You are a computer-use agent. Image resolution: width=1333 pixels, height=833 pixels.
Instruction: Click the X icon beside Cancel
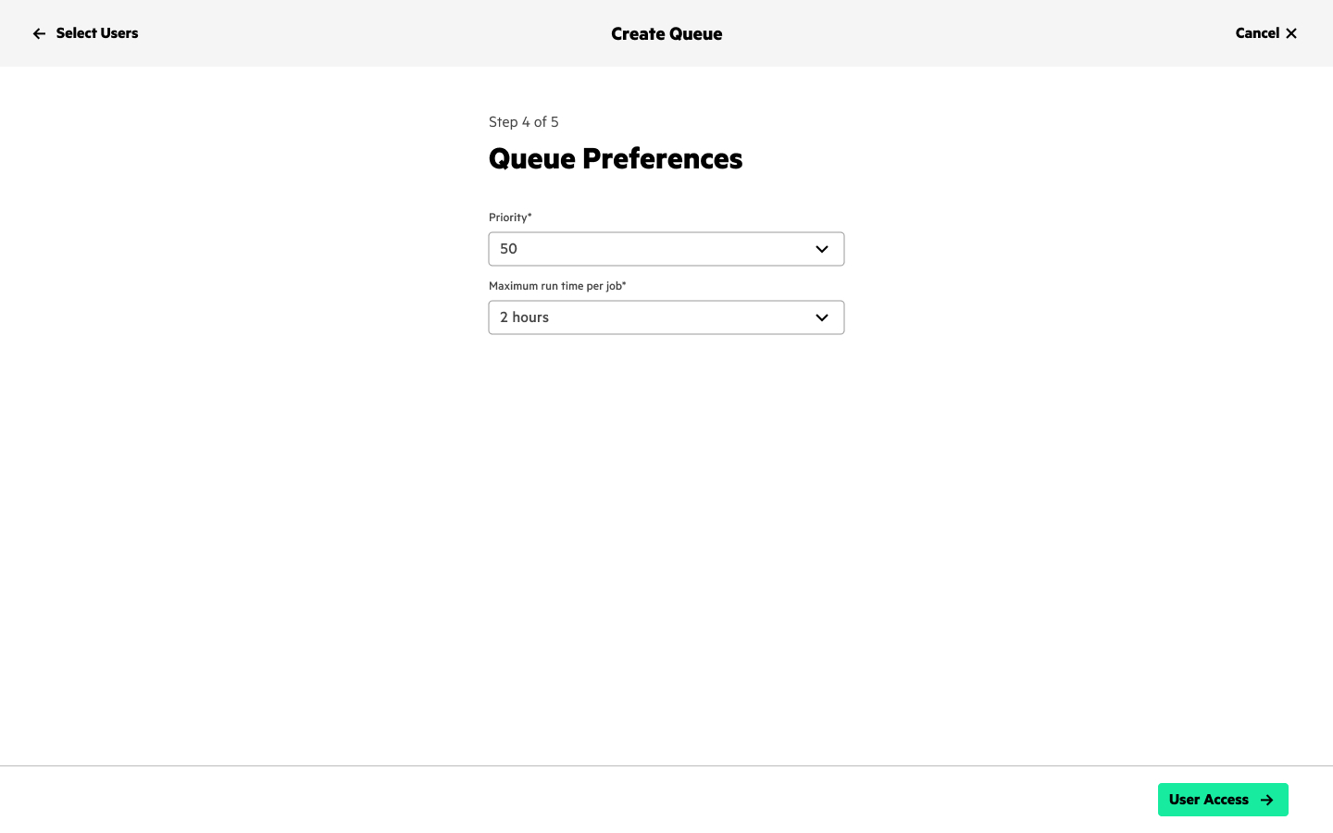click(1291, 33)
